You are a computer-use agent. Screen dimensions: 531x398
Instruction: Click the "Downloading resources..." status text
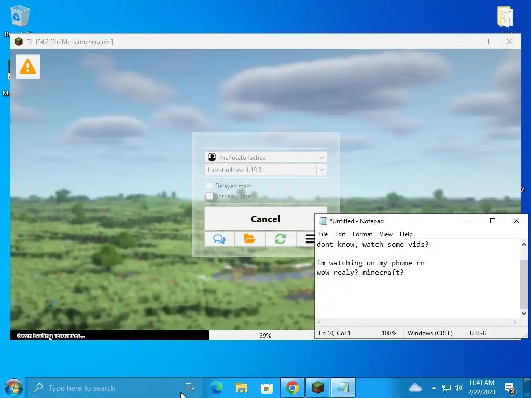[50, 336]
